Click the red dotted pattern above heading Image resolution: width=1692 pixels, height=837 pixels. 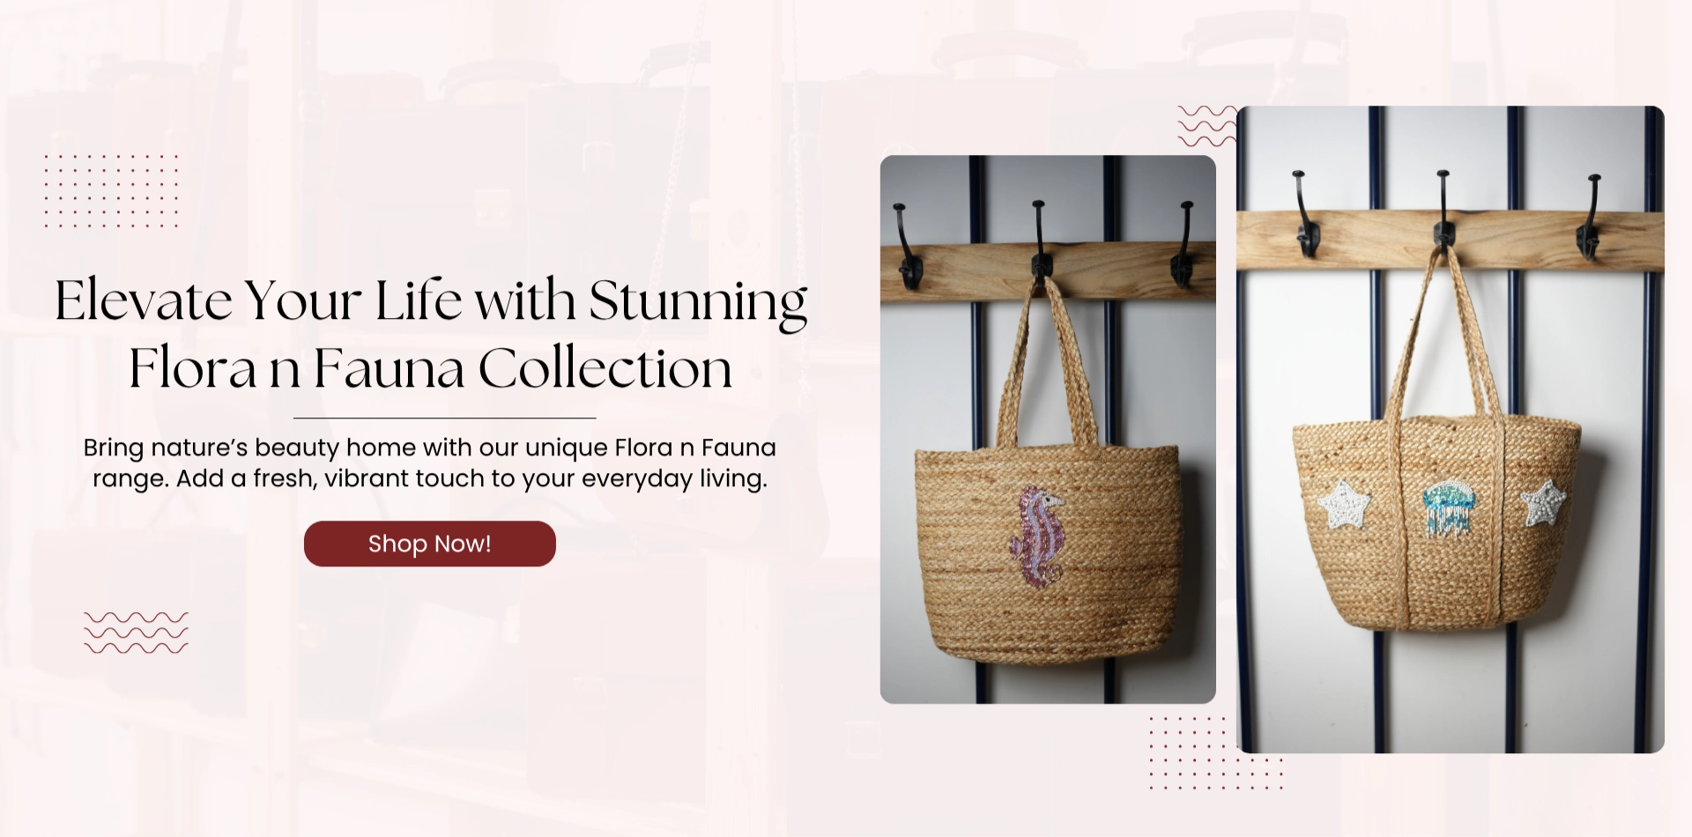[x=111, y=191]
